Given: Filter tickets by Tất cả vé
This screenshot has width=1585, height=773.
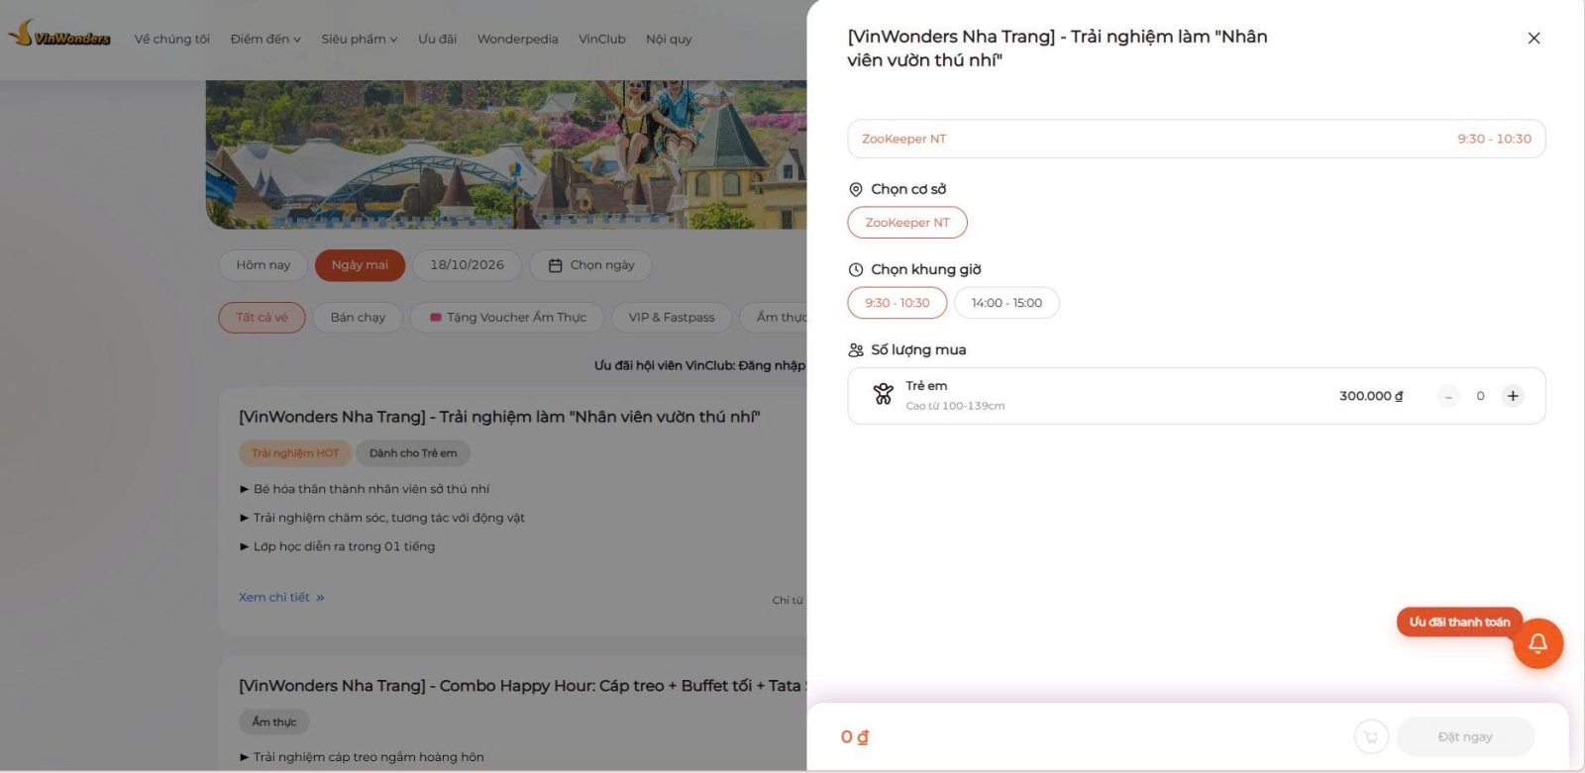Looking at the screenshot, I should tap(262, 318).
